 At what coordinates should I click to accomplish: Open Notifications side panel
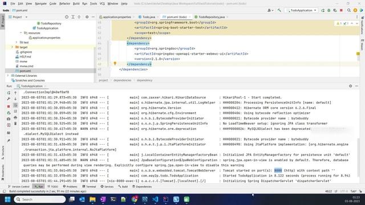click(362, 25)
